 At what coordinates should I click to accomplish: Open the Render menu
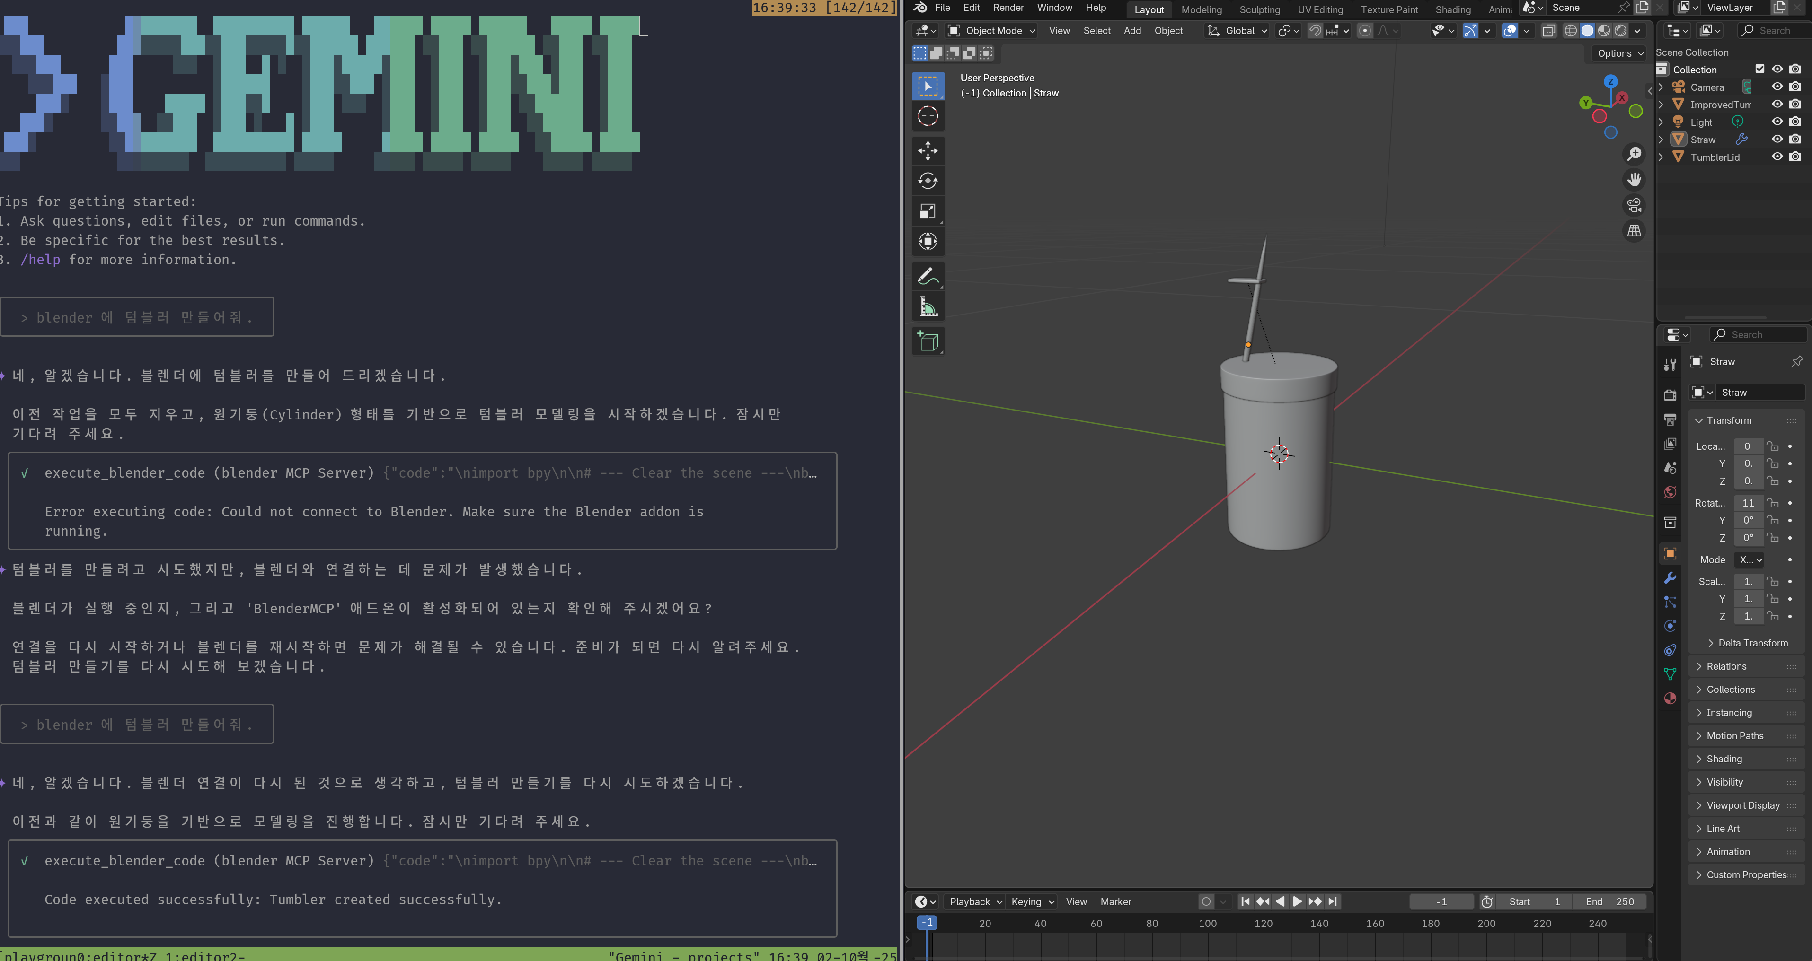click(x=1008, y=8)
